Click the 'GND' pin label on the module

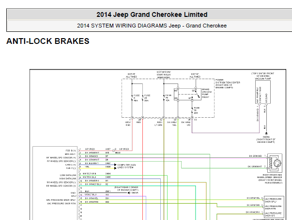click(x=73, y=193)
